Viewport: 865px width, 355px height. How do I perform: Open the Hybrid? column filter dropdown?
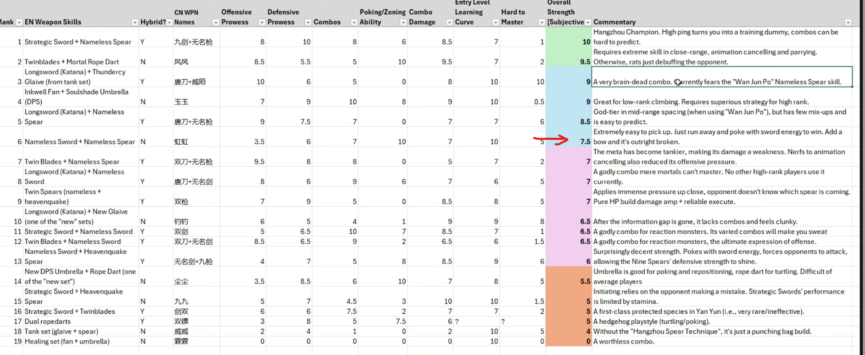(169, 22)
